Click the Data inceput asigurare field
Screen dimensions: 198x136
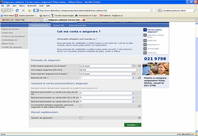(106, 66)
